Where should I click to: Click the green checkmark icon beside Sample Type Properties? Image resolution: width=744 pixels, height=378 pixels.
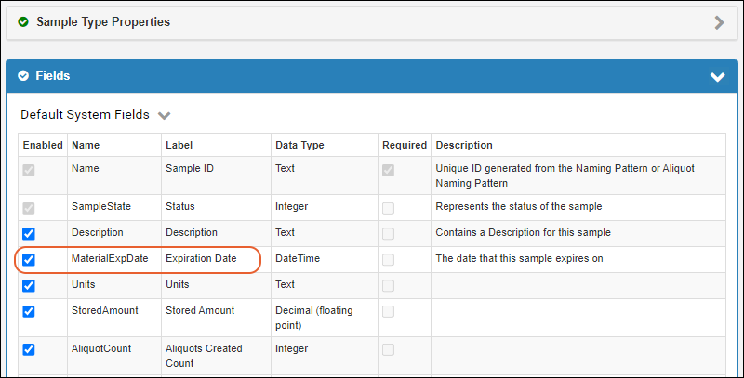tap(23, 21)
